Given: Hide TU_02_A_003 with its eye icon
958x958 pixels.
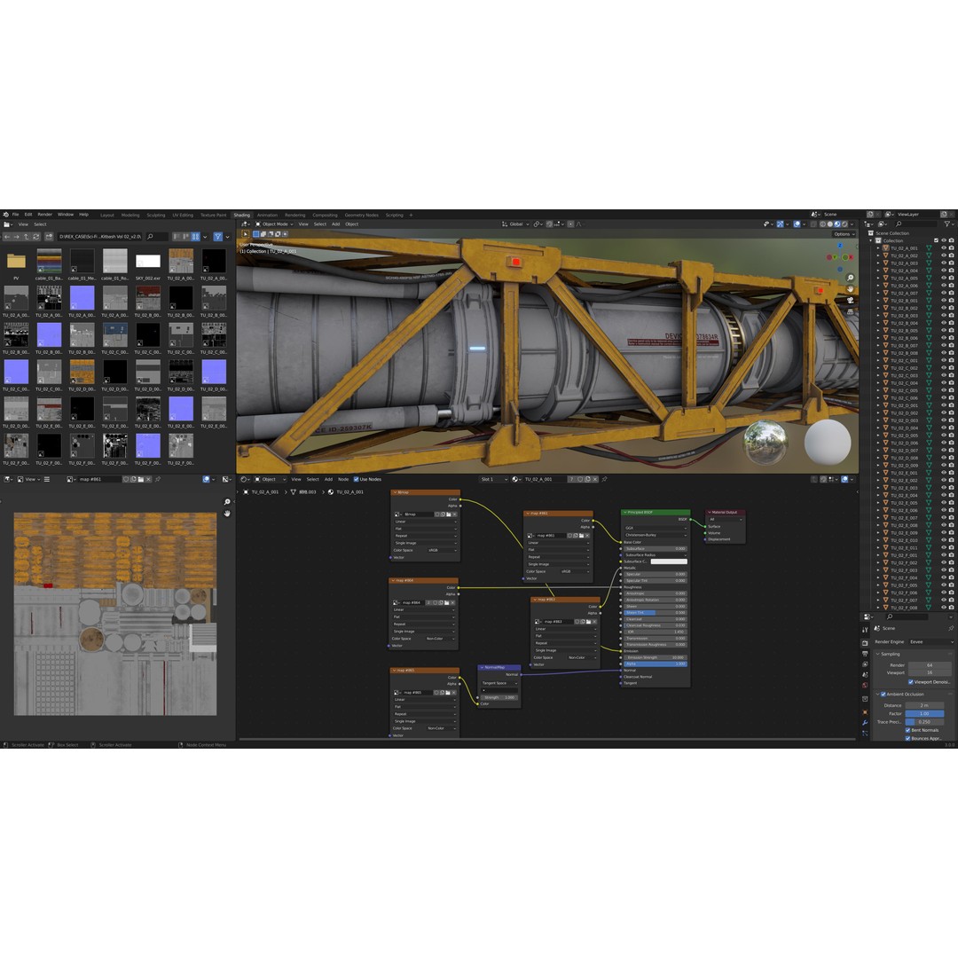Looking at the screenshot, I should [944, 263].
